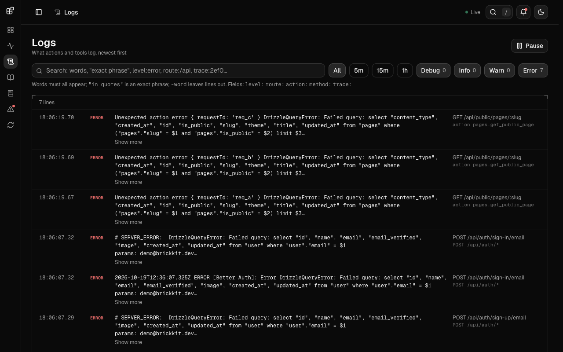Click the refresh sync icon in sidebar
563x352 pixels.
click(x=11, y=125)
